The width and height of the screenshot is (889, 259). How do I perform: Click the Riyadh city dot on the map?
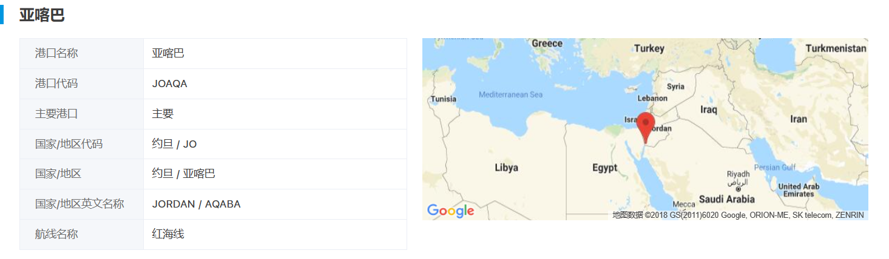pos(739,189)
